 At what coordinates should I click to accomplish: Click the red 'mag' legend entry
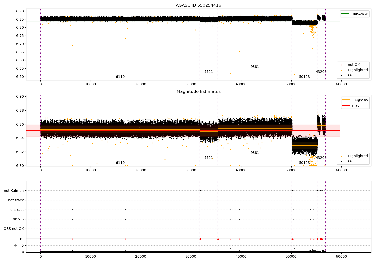point(351,106)
